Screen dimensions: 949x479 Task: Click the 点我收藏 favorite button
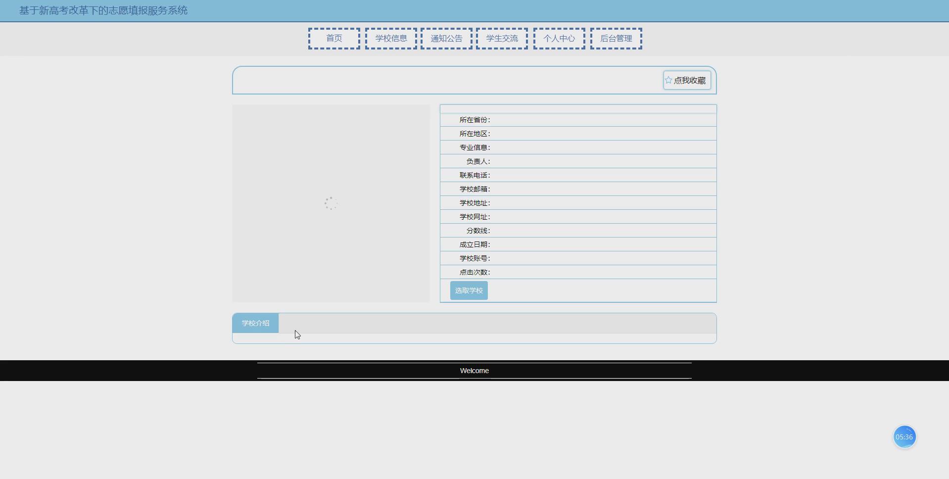687,80
